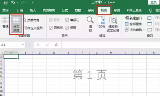The width and height of the screenshot is (160, 96).
Task: Click Zoom to Selection (缩放到选定区域)
Action: 113,24
